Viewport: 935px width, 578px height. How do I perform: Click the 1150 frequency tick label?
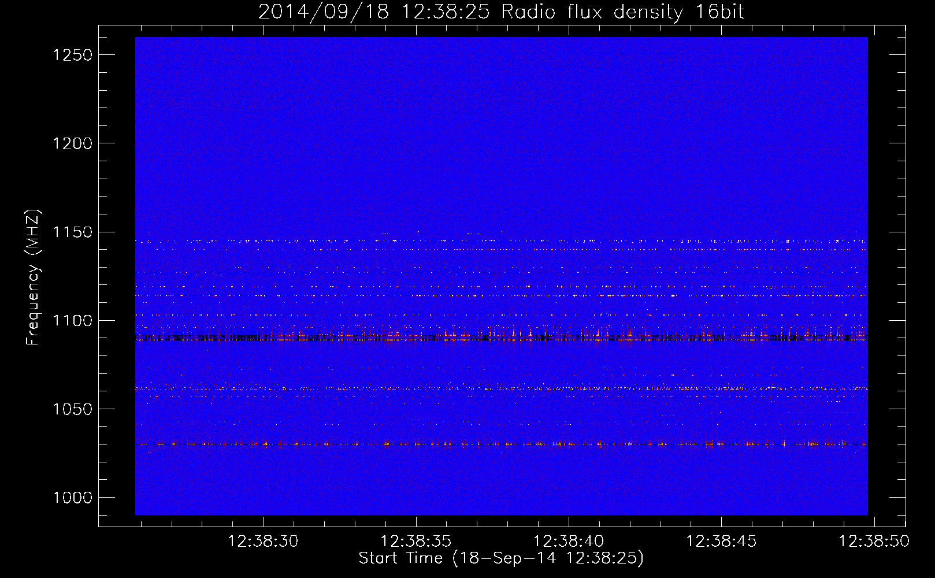(x=73, y=232)
